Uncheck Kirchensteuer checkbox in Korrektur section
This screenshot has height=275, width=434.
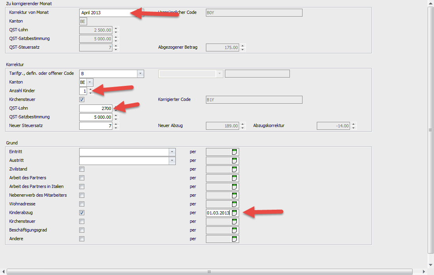pos(82,99)
